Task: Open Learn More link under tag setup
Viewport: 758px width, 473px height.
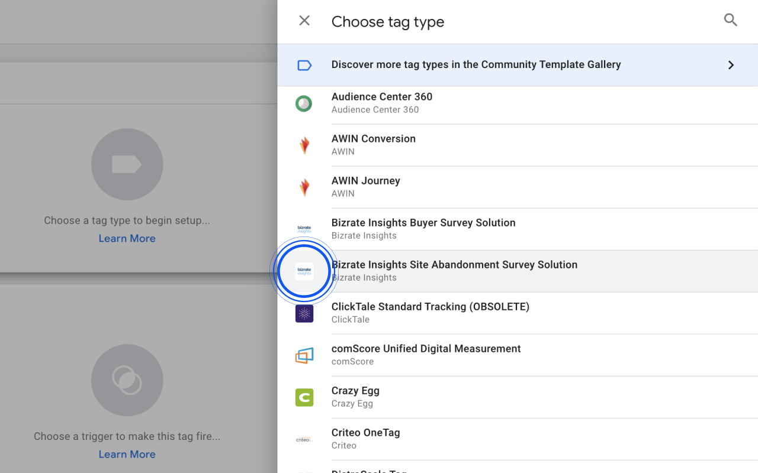Action: pos(127,238)
